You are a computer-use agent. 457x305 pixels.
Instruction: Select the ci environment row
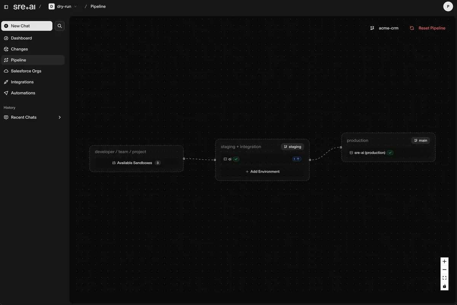click(262, 159)
